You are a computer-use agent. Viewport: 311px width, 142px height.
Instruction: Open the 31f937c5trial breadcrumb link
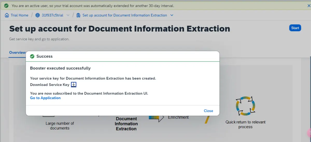coord(52,15)
